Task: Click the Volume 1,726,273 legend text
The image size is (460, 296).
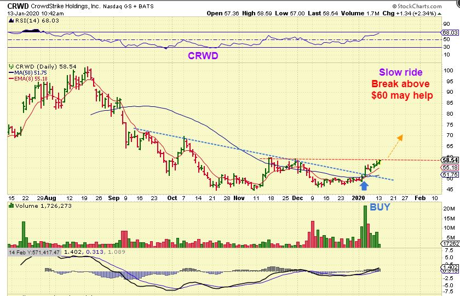Action: [x=43, y=206]
